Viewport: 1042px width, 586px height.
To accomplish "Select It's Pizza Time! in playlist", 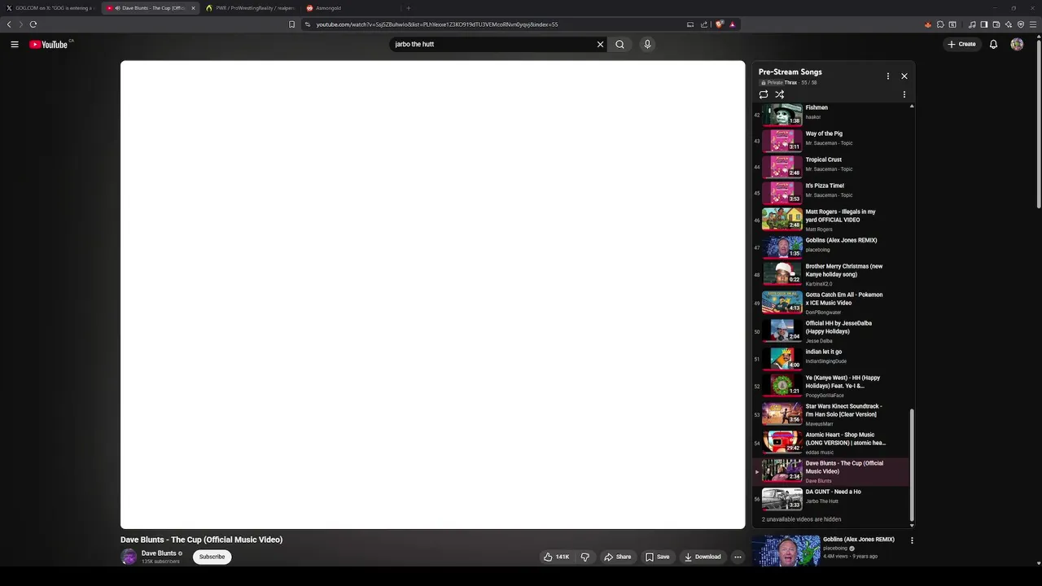I will (x=830, y=192).
